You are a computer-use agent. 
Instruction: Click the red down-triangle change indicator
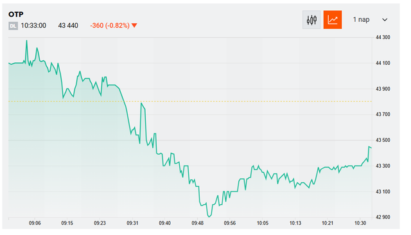(x=134, y=26)
